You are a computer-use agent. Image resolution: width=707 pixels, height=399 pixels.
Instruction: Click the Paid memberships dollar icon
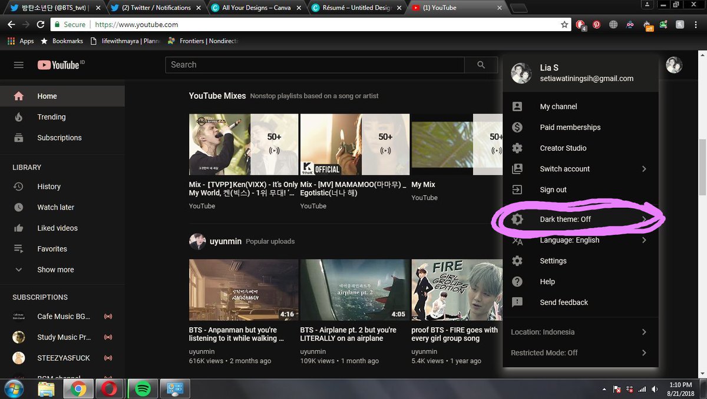click(x=517, y=127)
